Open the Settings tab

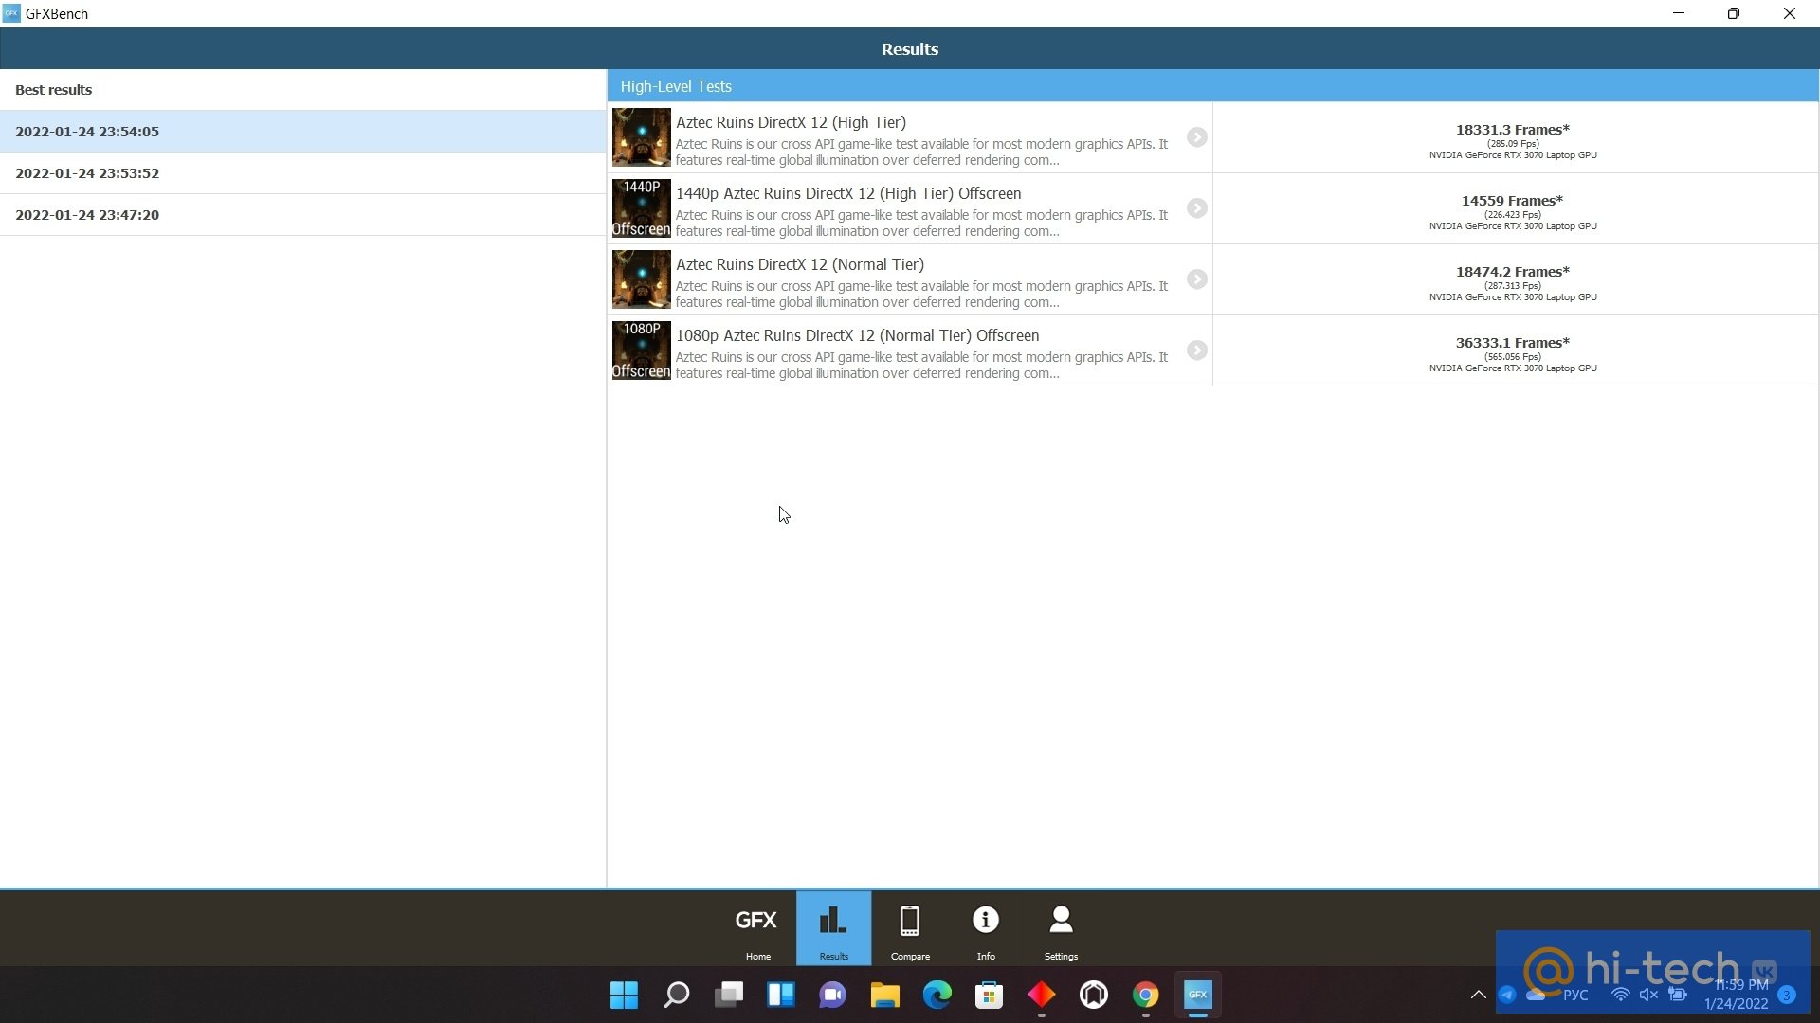click(x=1061, y=929)
